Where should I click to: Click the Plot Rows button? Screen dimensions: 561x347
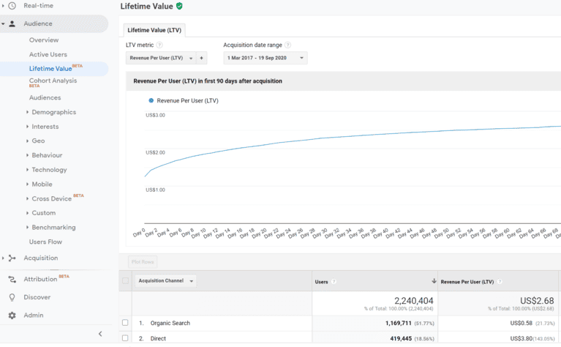click(143, 261)
